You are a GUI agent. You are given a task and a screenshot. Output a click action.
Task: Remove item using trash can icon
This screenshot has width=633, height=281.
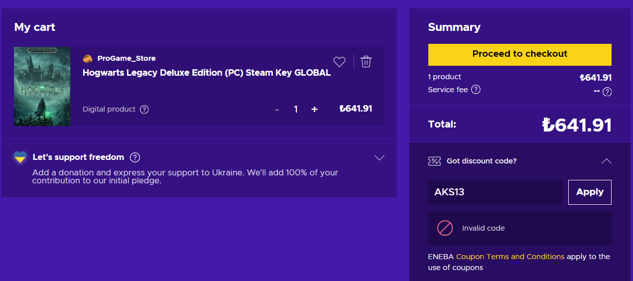366,62
